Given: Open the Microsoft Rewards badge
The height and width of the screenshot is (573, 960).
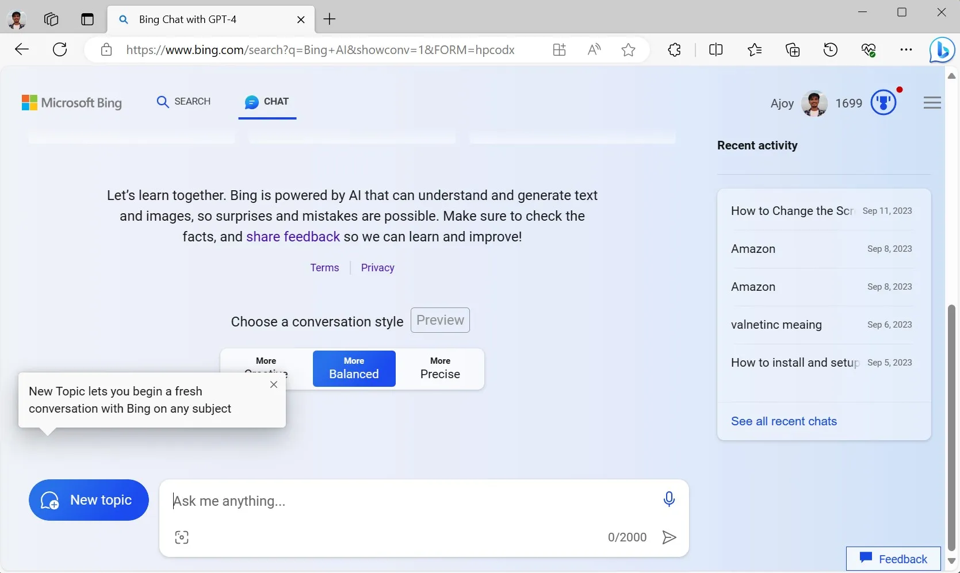Looking at the screenshot, I should 883,102.
